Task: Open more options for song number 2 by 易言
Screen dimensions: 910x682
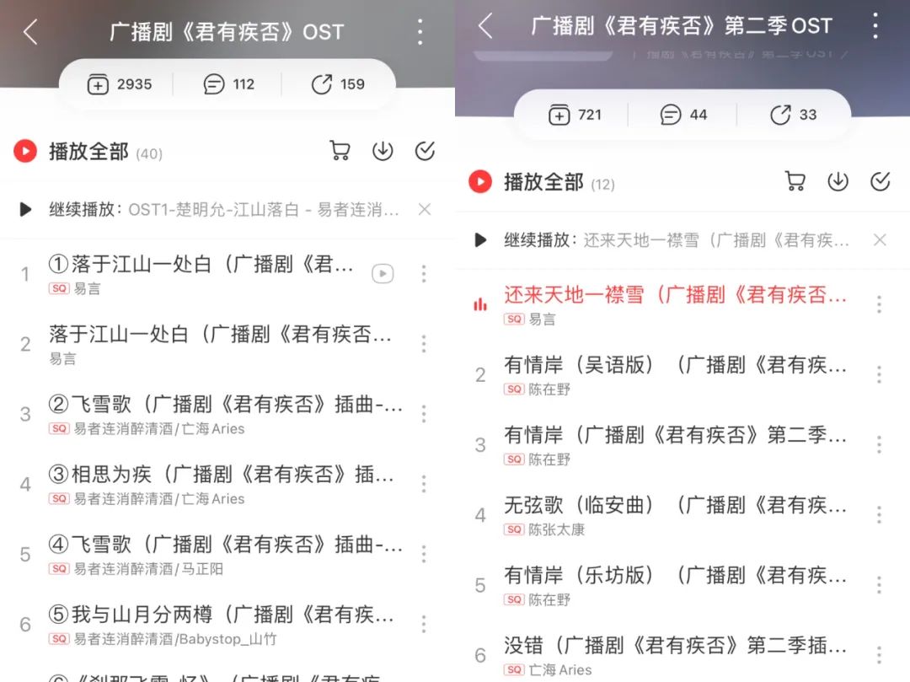Action: coord(424,344)
